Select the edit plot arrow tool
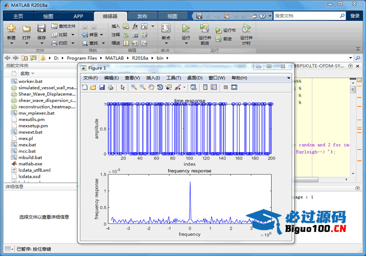 point(122,87)
